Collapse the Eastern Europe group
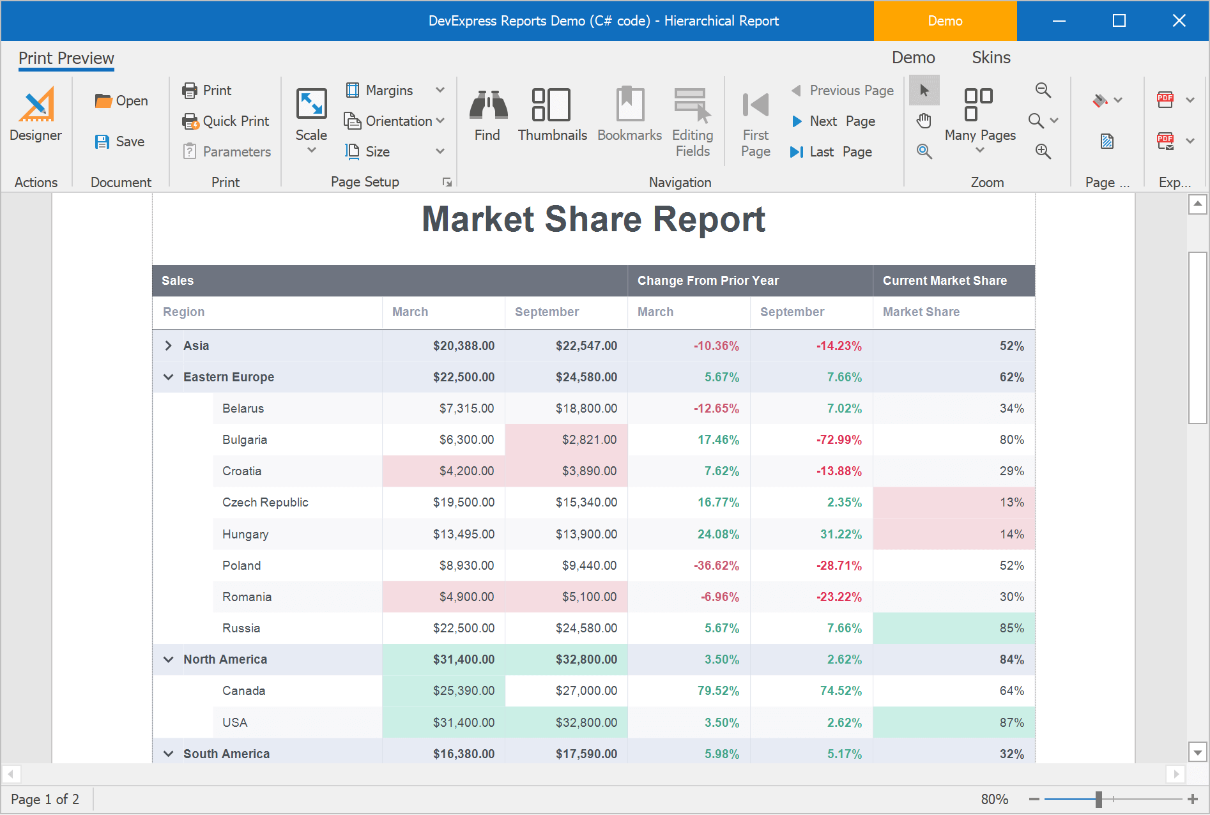 168,377
